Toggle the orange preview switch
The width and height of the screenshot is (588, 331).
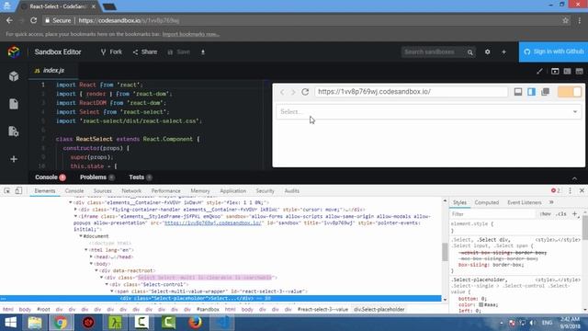(570, 92)
